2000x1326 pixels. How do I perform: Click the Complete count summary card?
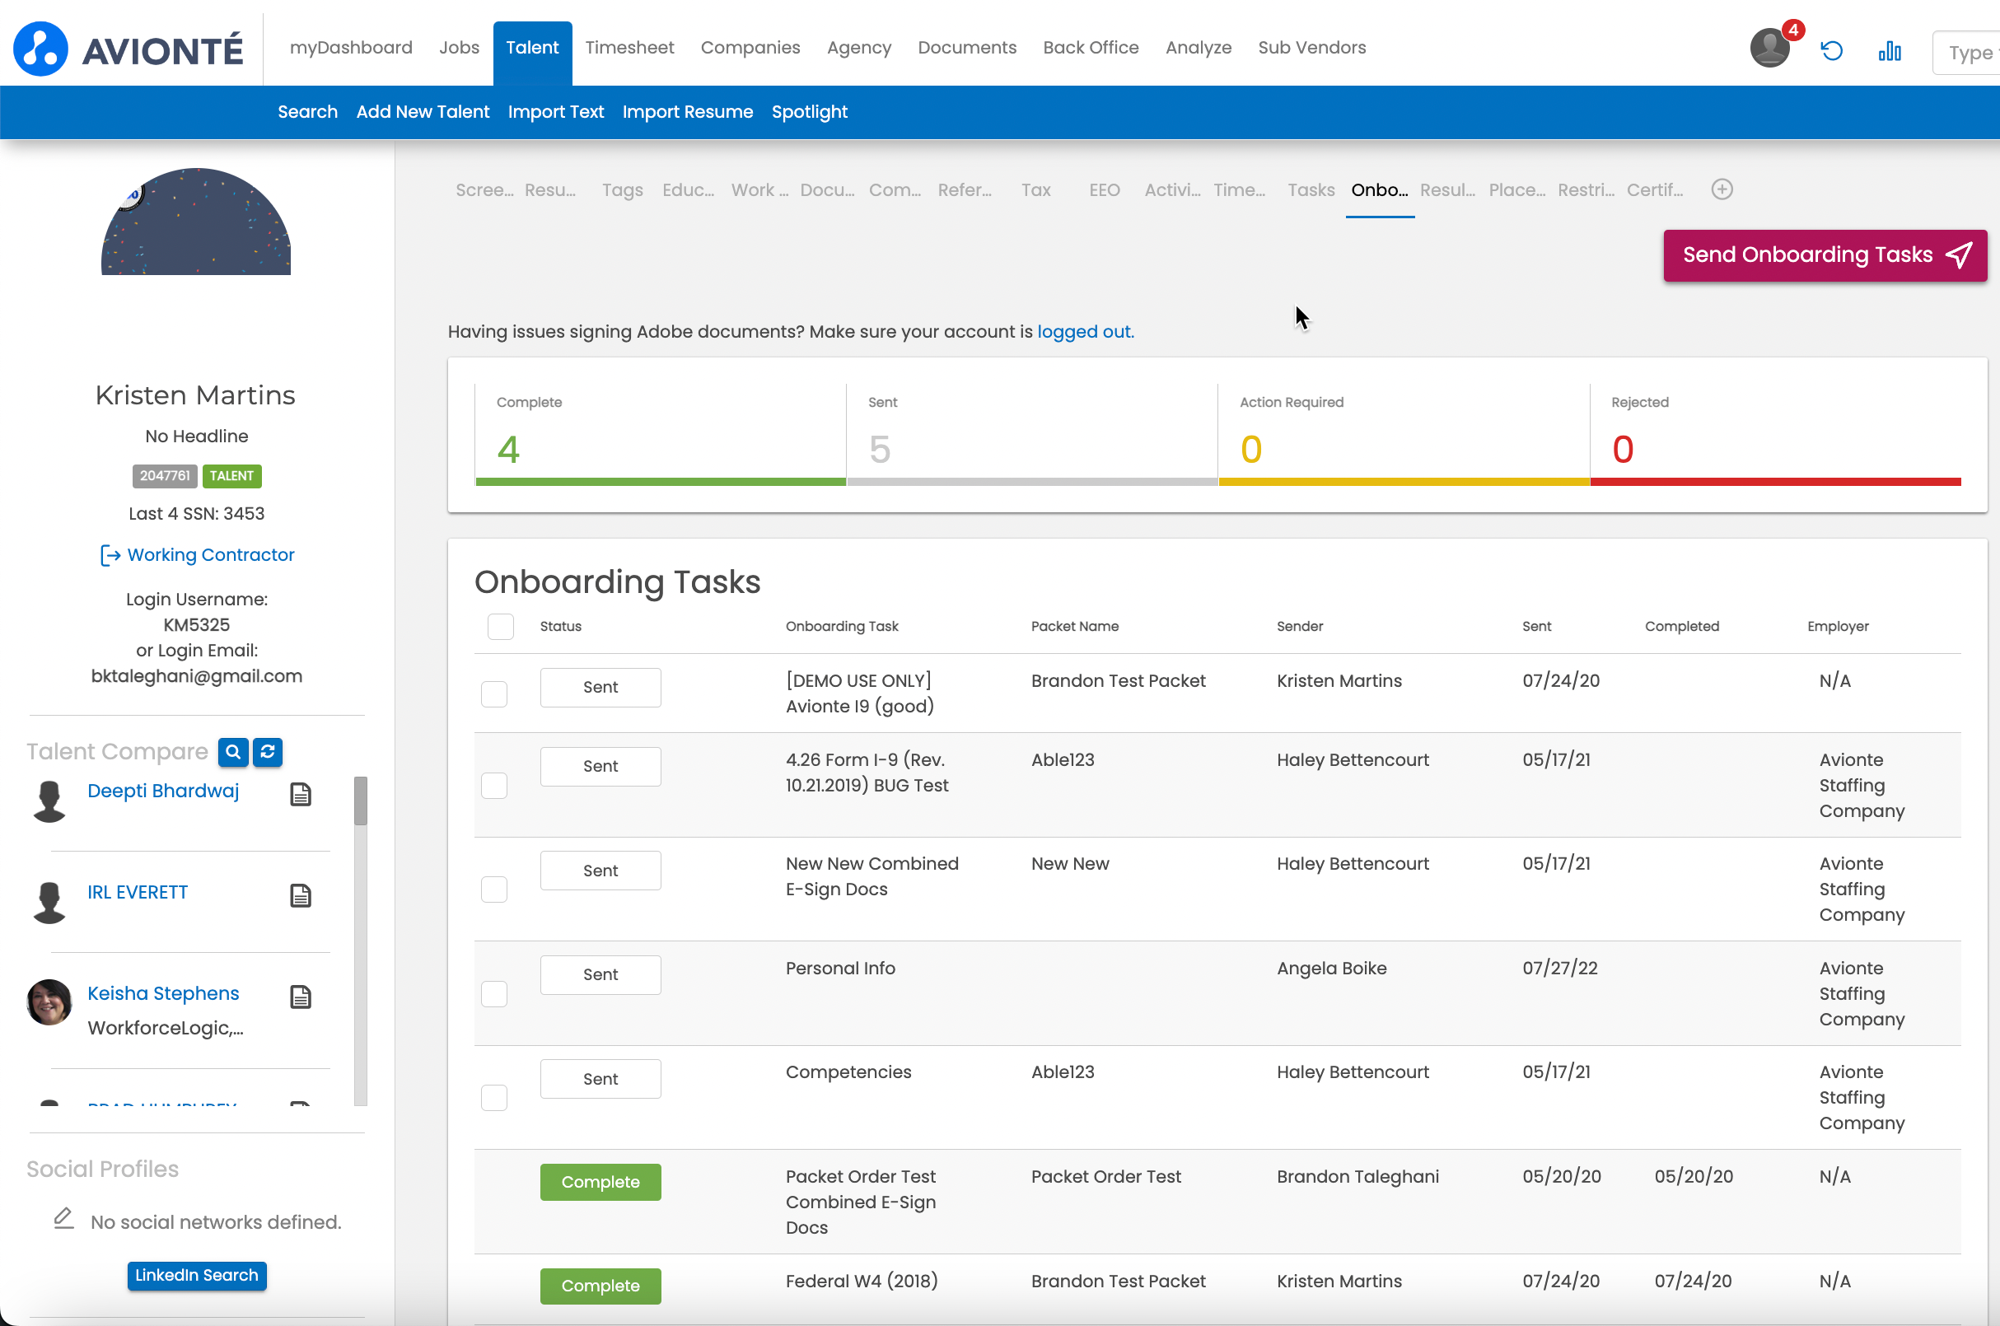click(x=661, y=435)
